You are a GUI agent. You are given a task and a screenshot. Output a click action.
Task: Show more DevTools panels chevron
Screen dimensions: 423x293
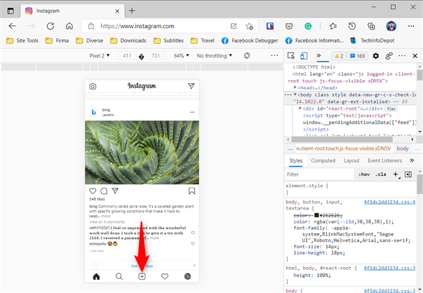click(x=319, y=55)
